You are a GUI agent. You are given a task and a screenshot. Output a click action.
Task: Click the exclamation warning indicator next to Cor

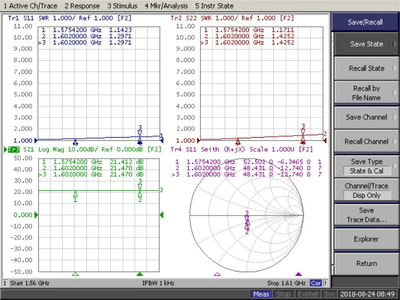pos(325,283)
